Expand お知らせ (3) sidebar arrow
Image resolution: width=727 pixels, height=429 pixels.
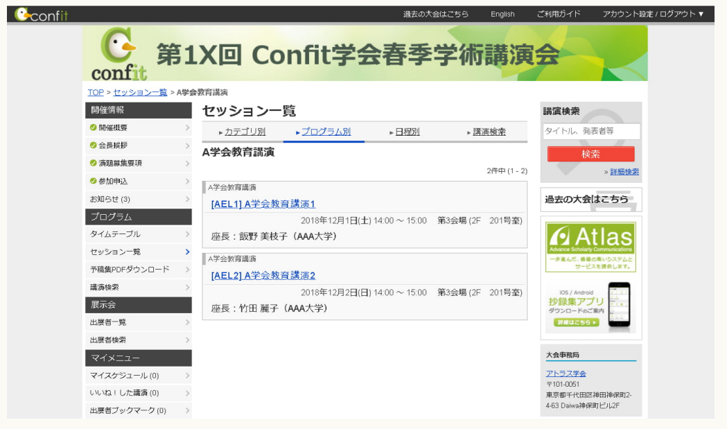(x=187, y=199)
